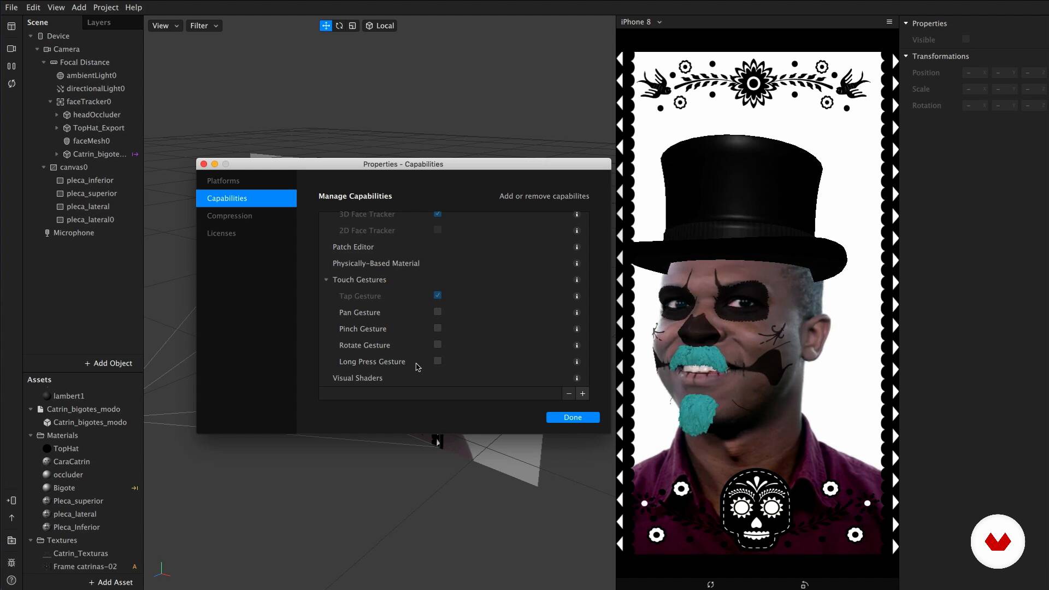Image resolution: width=1049 pixels, height=590 pixels.
Task: Click the Add Object button
Action: (x=108, y=363)
